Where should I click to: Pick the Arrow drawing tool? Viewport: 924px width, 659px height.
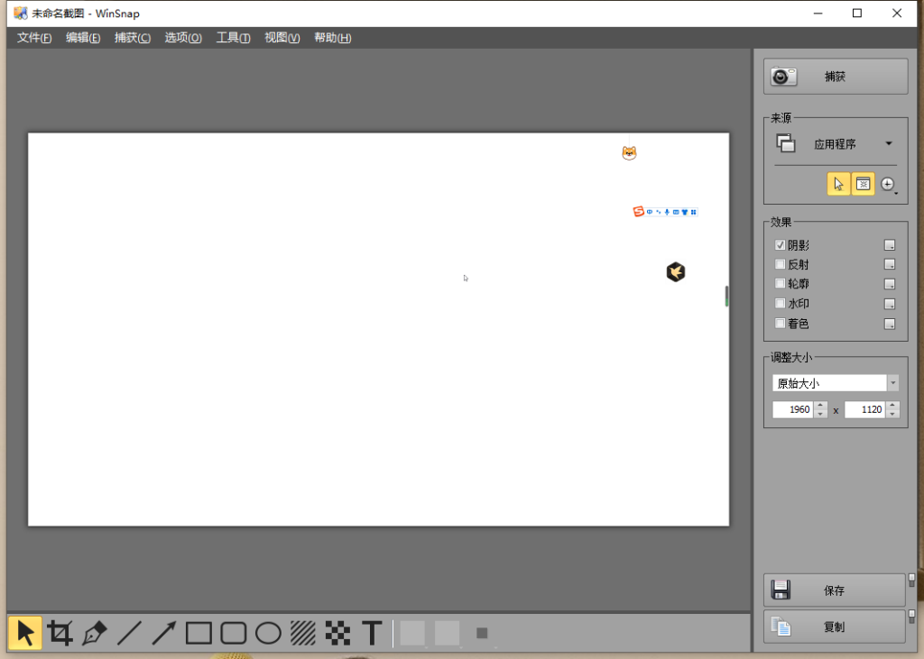tap(163, 633)
